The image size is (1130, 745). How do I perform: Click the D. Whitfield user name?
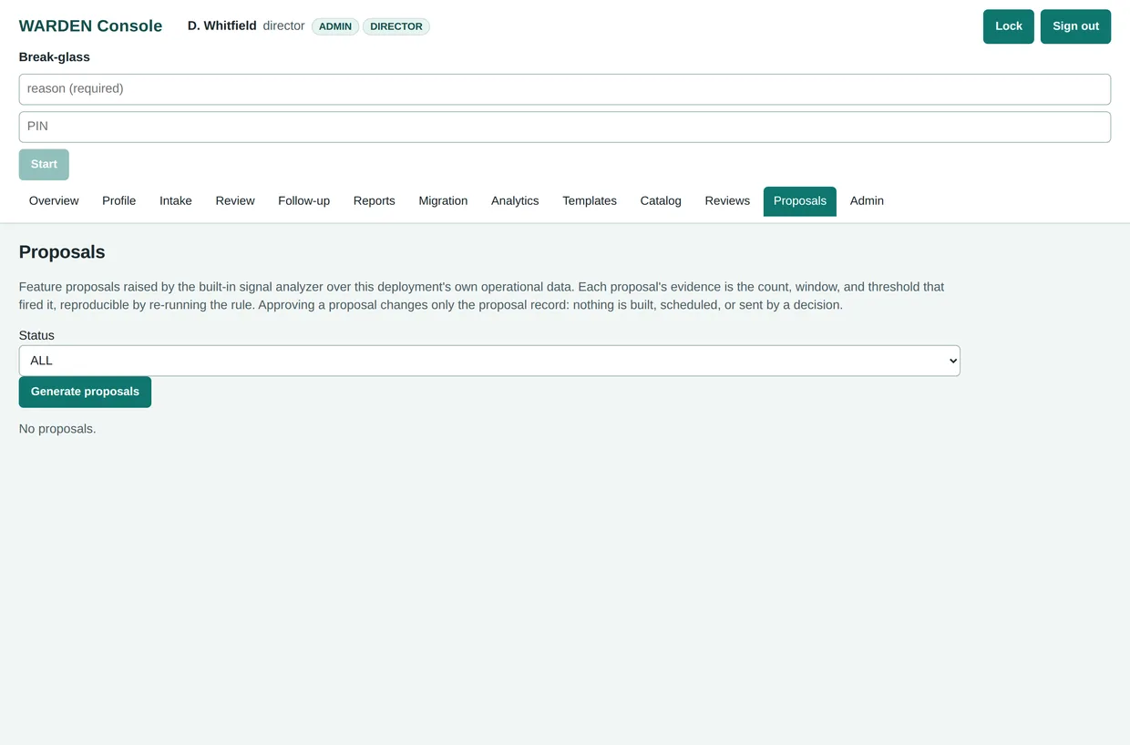click(x=222, y=26)
